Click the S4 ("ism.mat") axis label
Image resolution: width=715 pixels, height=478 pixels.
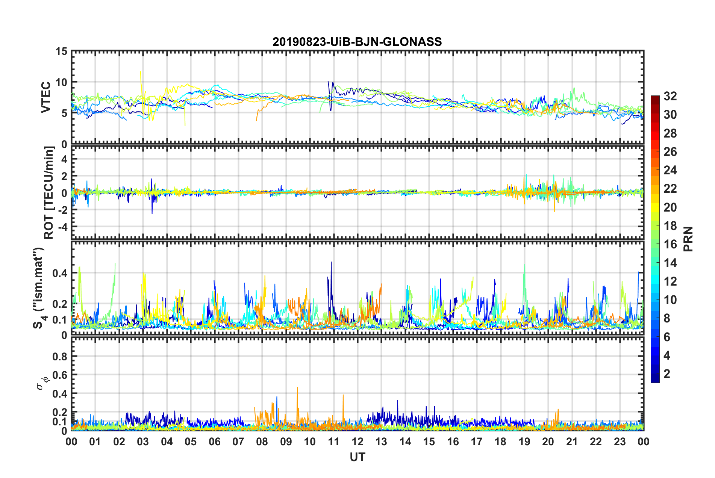(x=39, y=288)
